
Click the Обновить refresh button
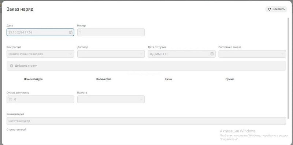(276, 9)
